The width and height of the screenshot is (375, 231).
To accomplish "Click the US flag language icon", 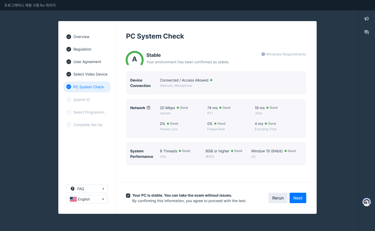I will coord(73,199).
